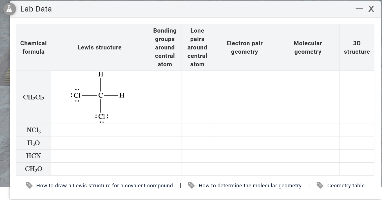Click the Lab Data flask icon
Screen dimensions: 382x200
click(x=10, y=9)
